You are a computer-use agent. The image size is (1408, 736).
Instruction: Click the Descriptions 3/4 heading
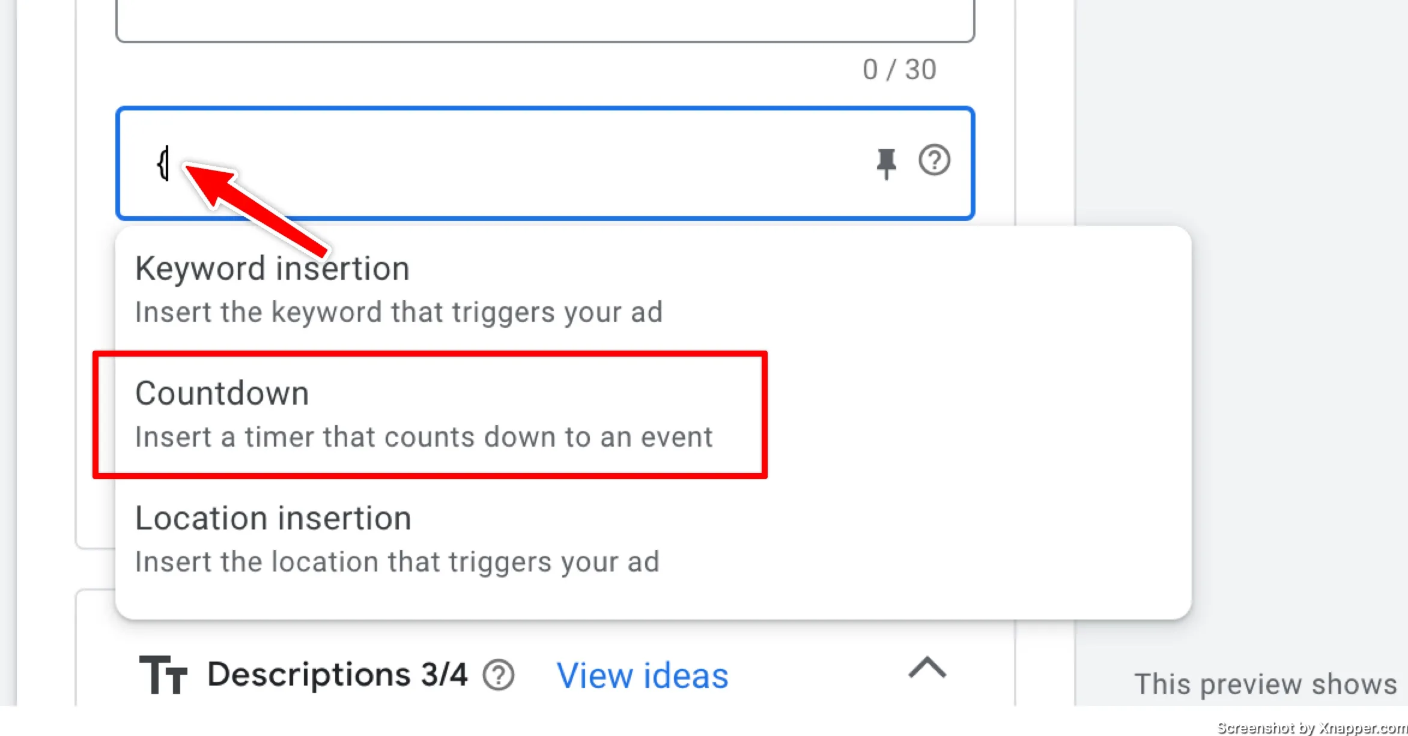pyautogui.click(x=337, y=675)
